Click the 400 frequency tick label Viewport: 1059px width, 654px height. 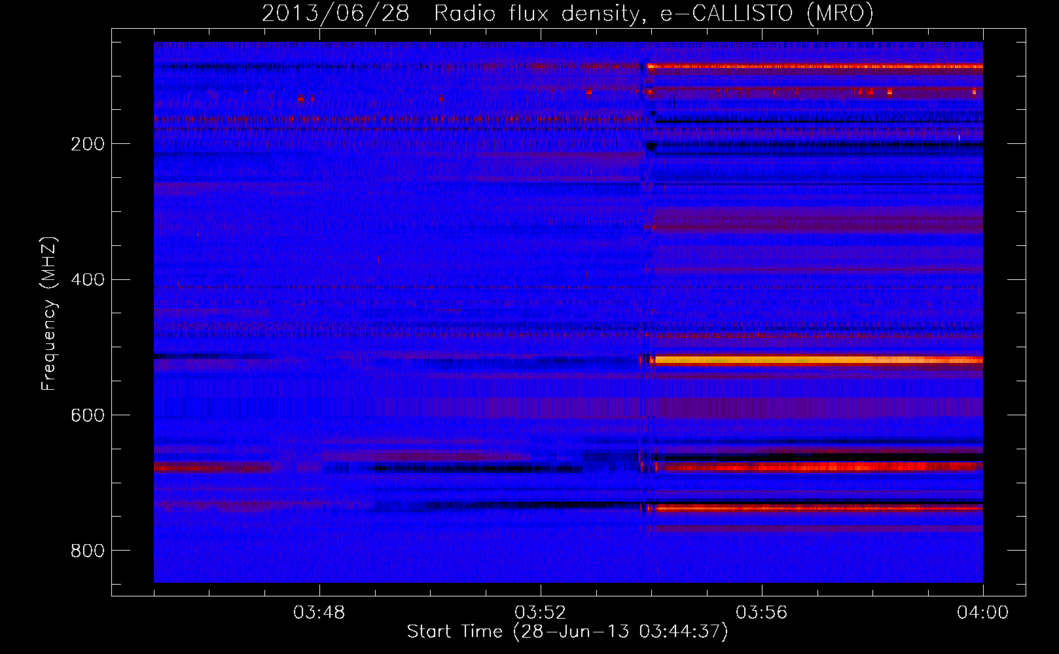click(87, 280)
